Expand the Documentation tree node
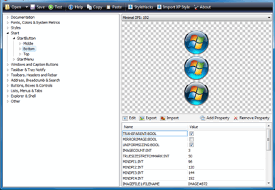 (8, 17)
